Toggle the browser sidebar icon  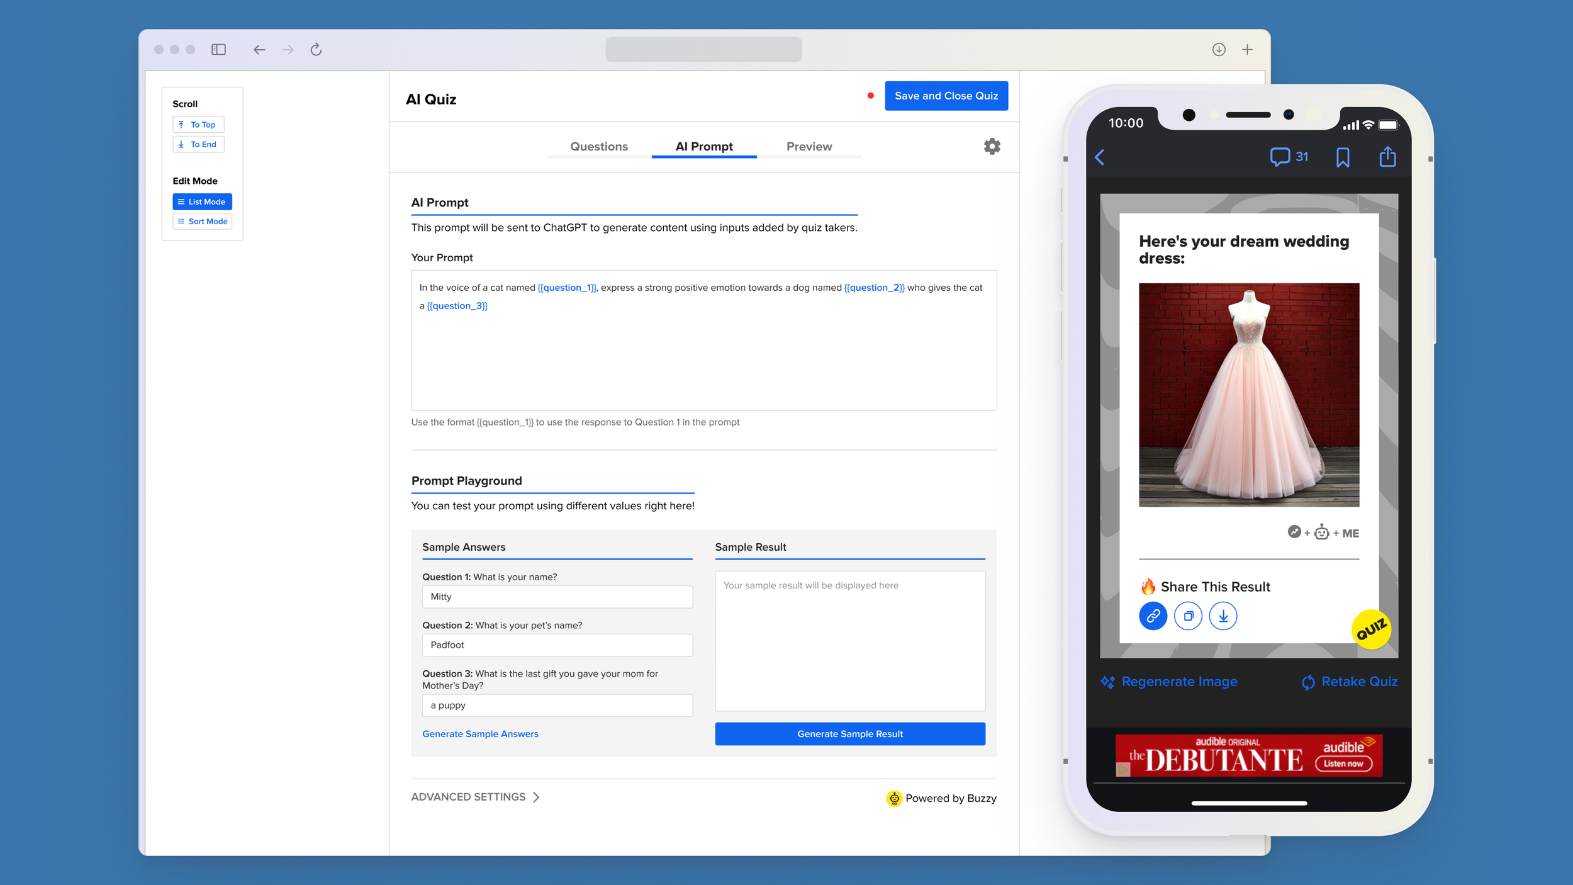point(218,50)
